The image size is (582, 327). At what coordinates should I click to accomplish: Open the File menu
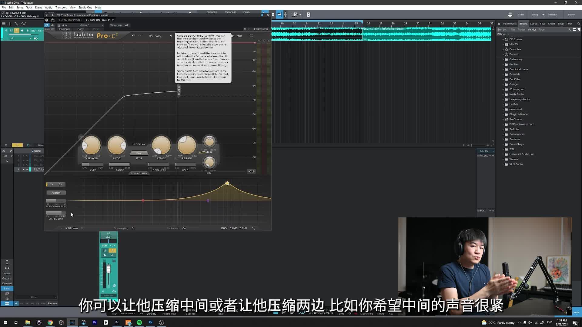[4, 7]
